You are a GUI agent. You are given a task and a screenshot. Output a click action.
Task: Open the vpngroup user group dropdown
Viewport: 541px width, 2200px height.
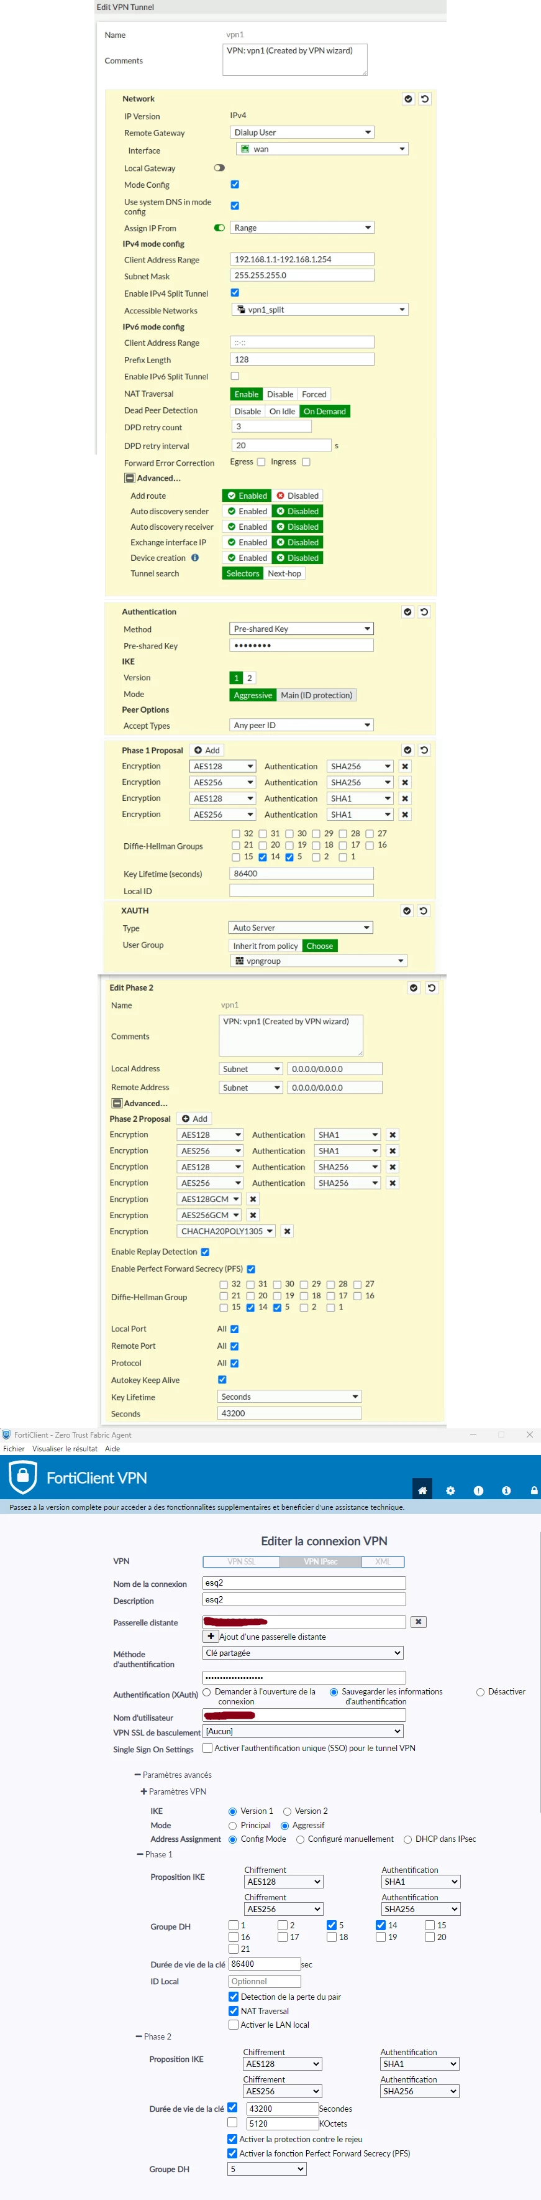tap(319, 961)
